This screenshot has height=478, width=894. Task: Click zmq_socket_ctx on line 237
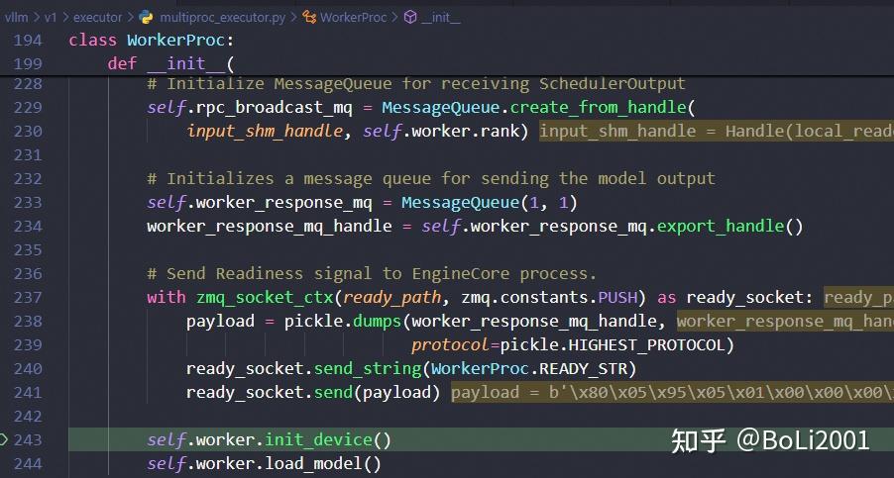(265, 298)
